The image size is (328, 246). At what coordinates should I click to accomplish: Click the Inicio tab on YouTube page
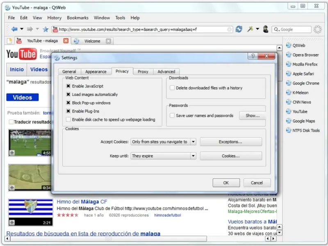(17, 69)
